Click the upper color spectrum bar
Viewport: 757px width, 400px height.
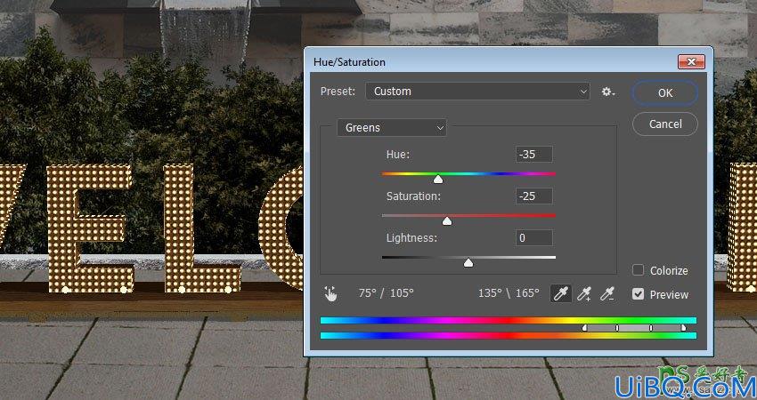tap(508, 320)
